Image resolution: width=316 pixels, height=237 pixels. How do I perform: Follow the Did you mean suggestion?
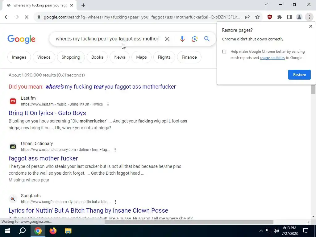(110, 87)
